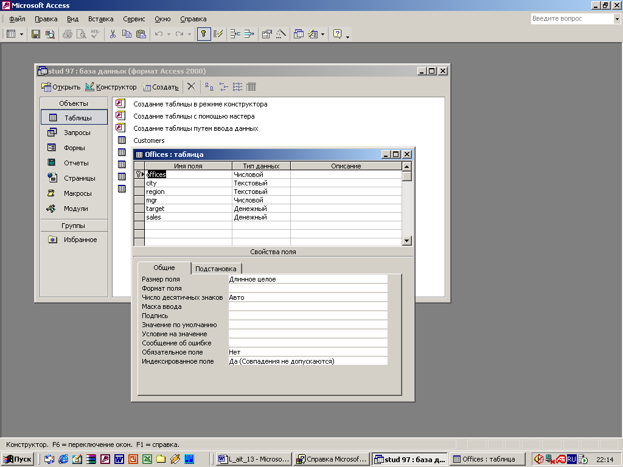Screen dimensions: 623x467
Task: Open the properties icon in toolbar
Action: [x=266, y=34]
